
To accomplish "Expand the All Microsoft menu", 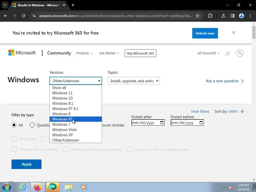I will pyautogui.click(x=208, y=53).
